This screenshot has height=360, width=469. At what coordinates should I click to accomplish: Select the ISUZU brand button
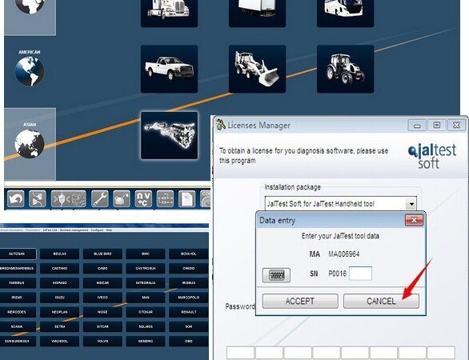(59, 298)
